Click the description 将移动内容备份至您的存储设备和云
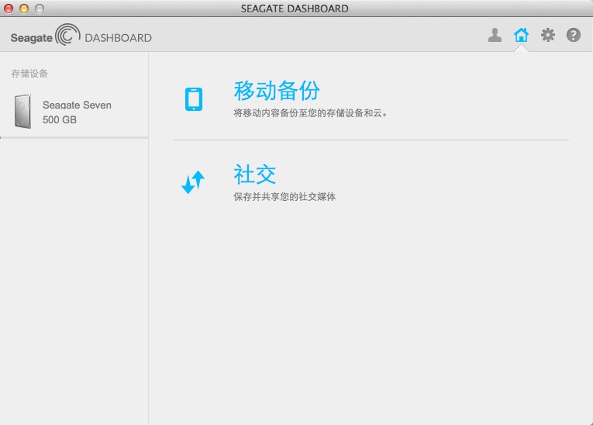The height and width of the screenshot is (425, 593). coord(310,113)
